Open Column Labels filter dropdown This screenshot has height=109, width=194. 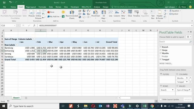pyautogui.click(x=34, y=39)
